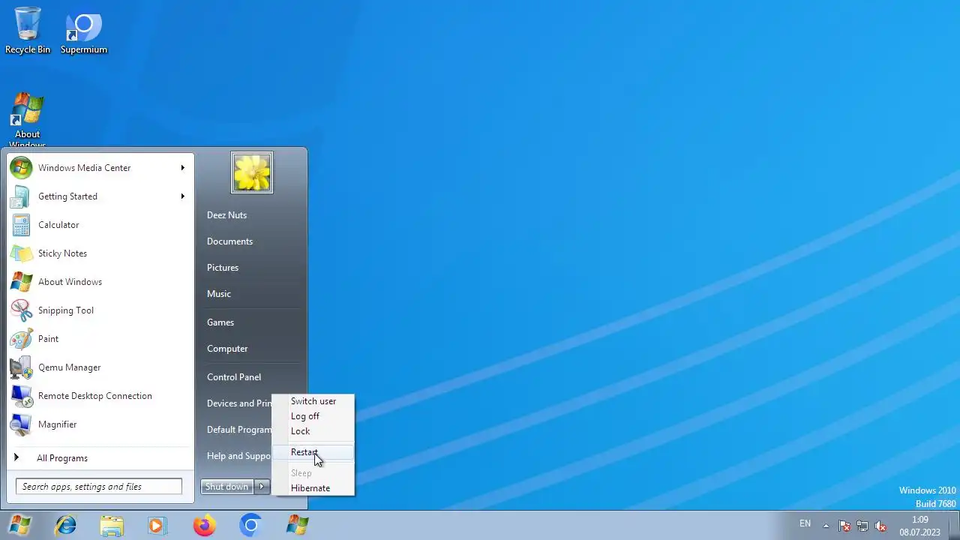Select Lock from the power menu
Viewport: 960px width, 540px height.
point(313,431)
